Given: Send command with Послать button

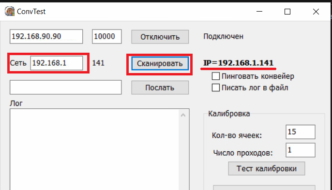Looking at the screenshot, I should (160, 88).
